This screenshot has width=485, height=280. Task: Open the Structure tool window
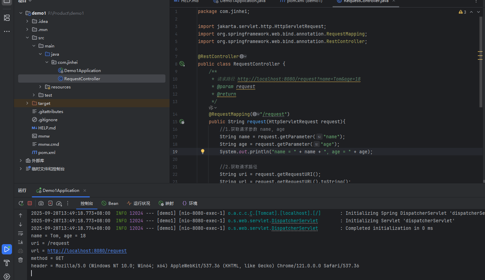coord(7,18)
